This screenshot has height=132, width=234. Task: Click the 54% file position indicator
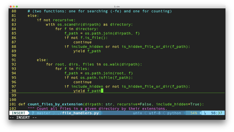[194, 113]
